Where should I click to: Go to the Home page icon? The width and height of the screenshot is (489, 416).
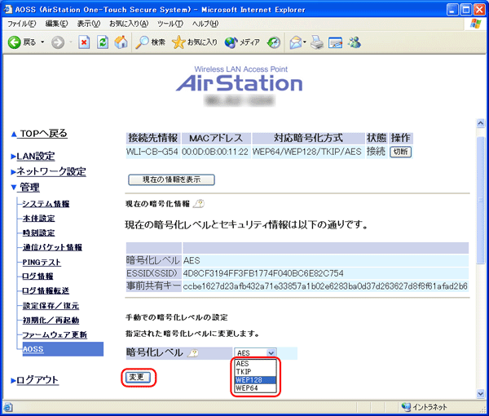[121, 42]
